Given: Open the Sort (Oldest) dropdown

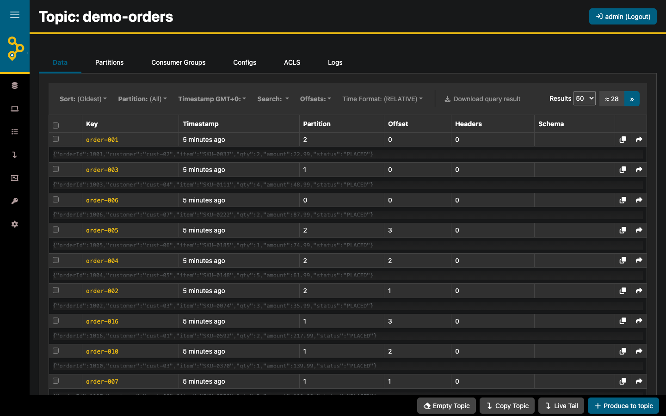Looking at the screenshot, I should pos(83,99).
